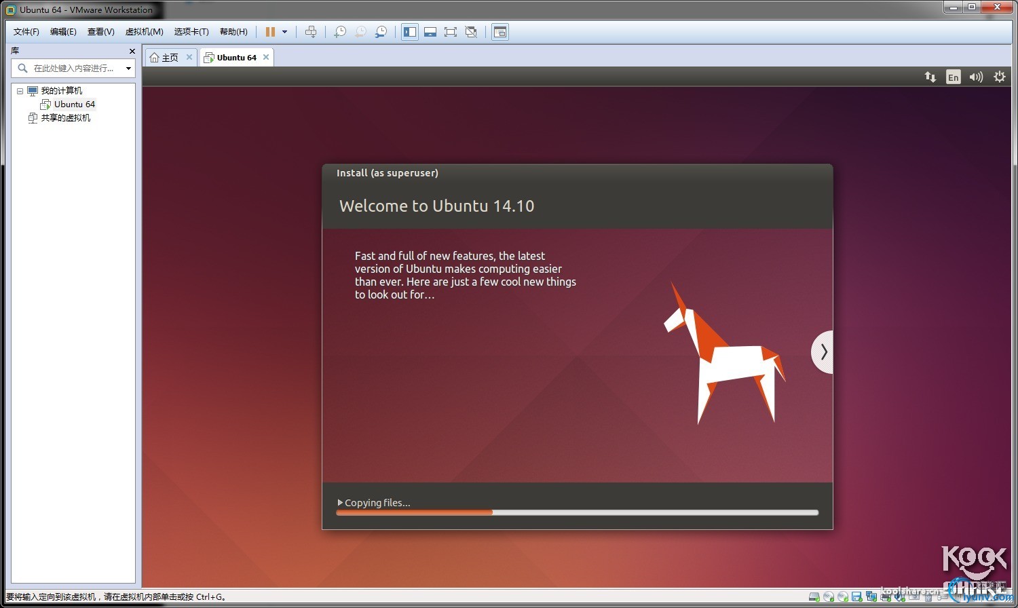Select 我的计算机 in the library tree
This screenshot has height=608, width=1018.
62,91
